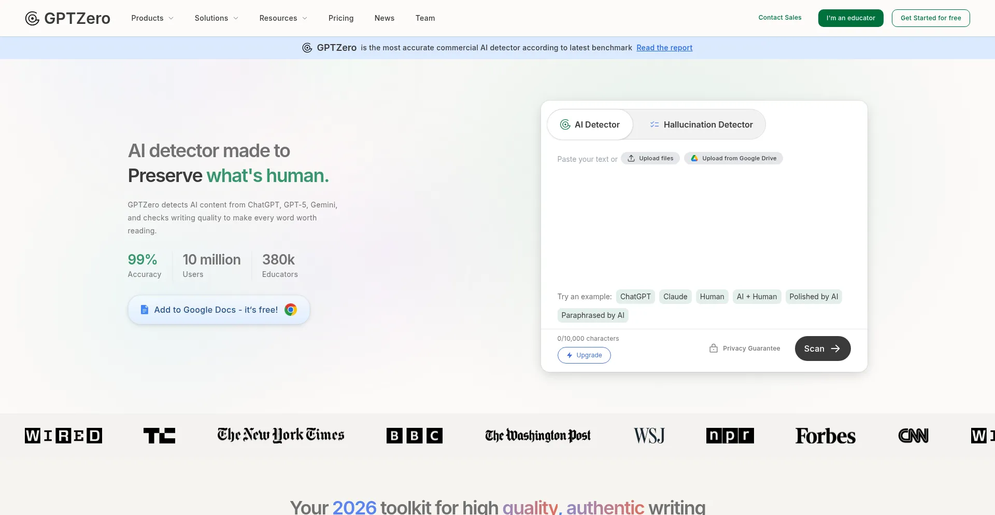Click the arrow icon inside Scan button
The height and width of the screenshot is (515, 995).
[x=835, y=349]
